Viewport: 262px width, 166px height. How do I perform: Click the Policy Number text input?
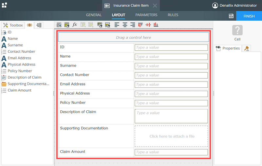click(171, 103)
